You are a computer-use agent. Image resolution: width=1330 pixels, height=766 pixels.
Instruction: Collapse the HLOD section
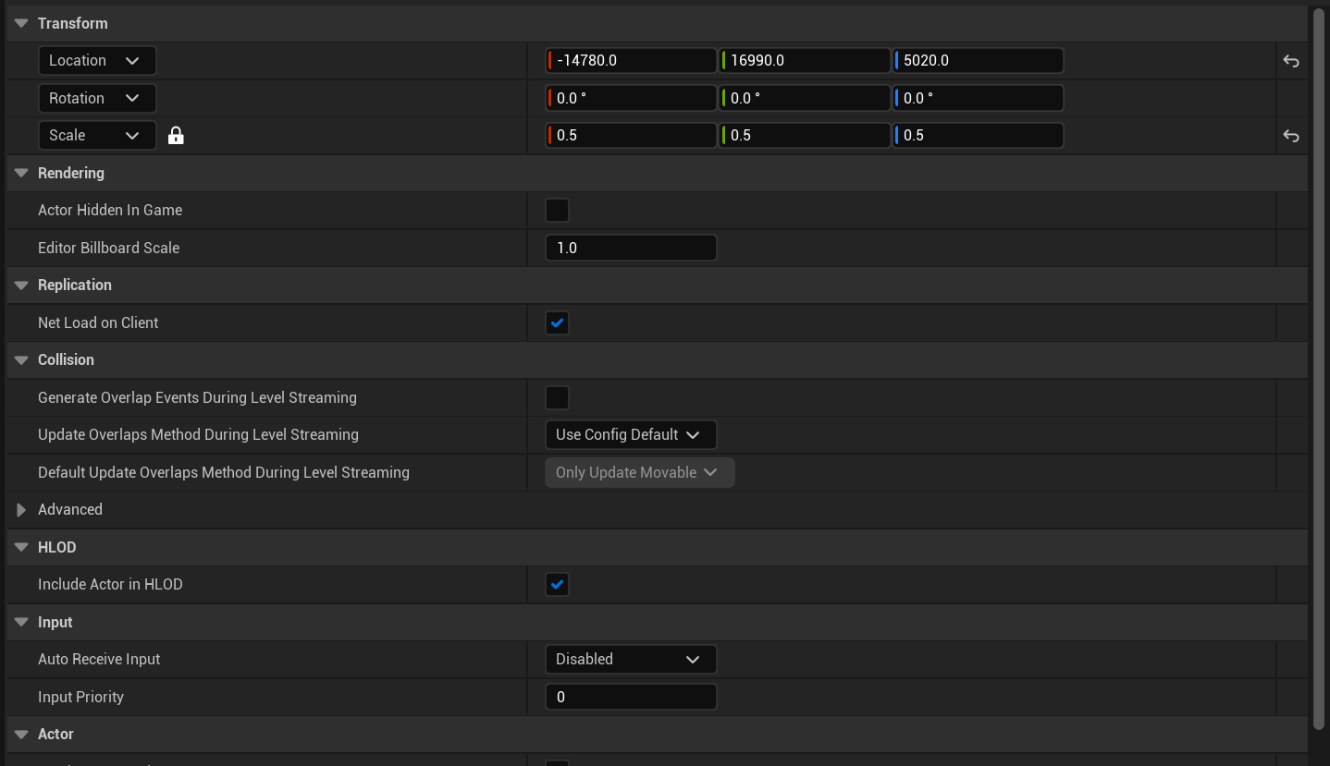[x=20, y=547]
